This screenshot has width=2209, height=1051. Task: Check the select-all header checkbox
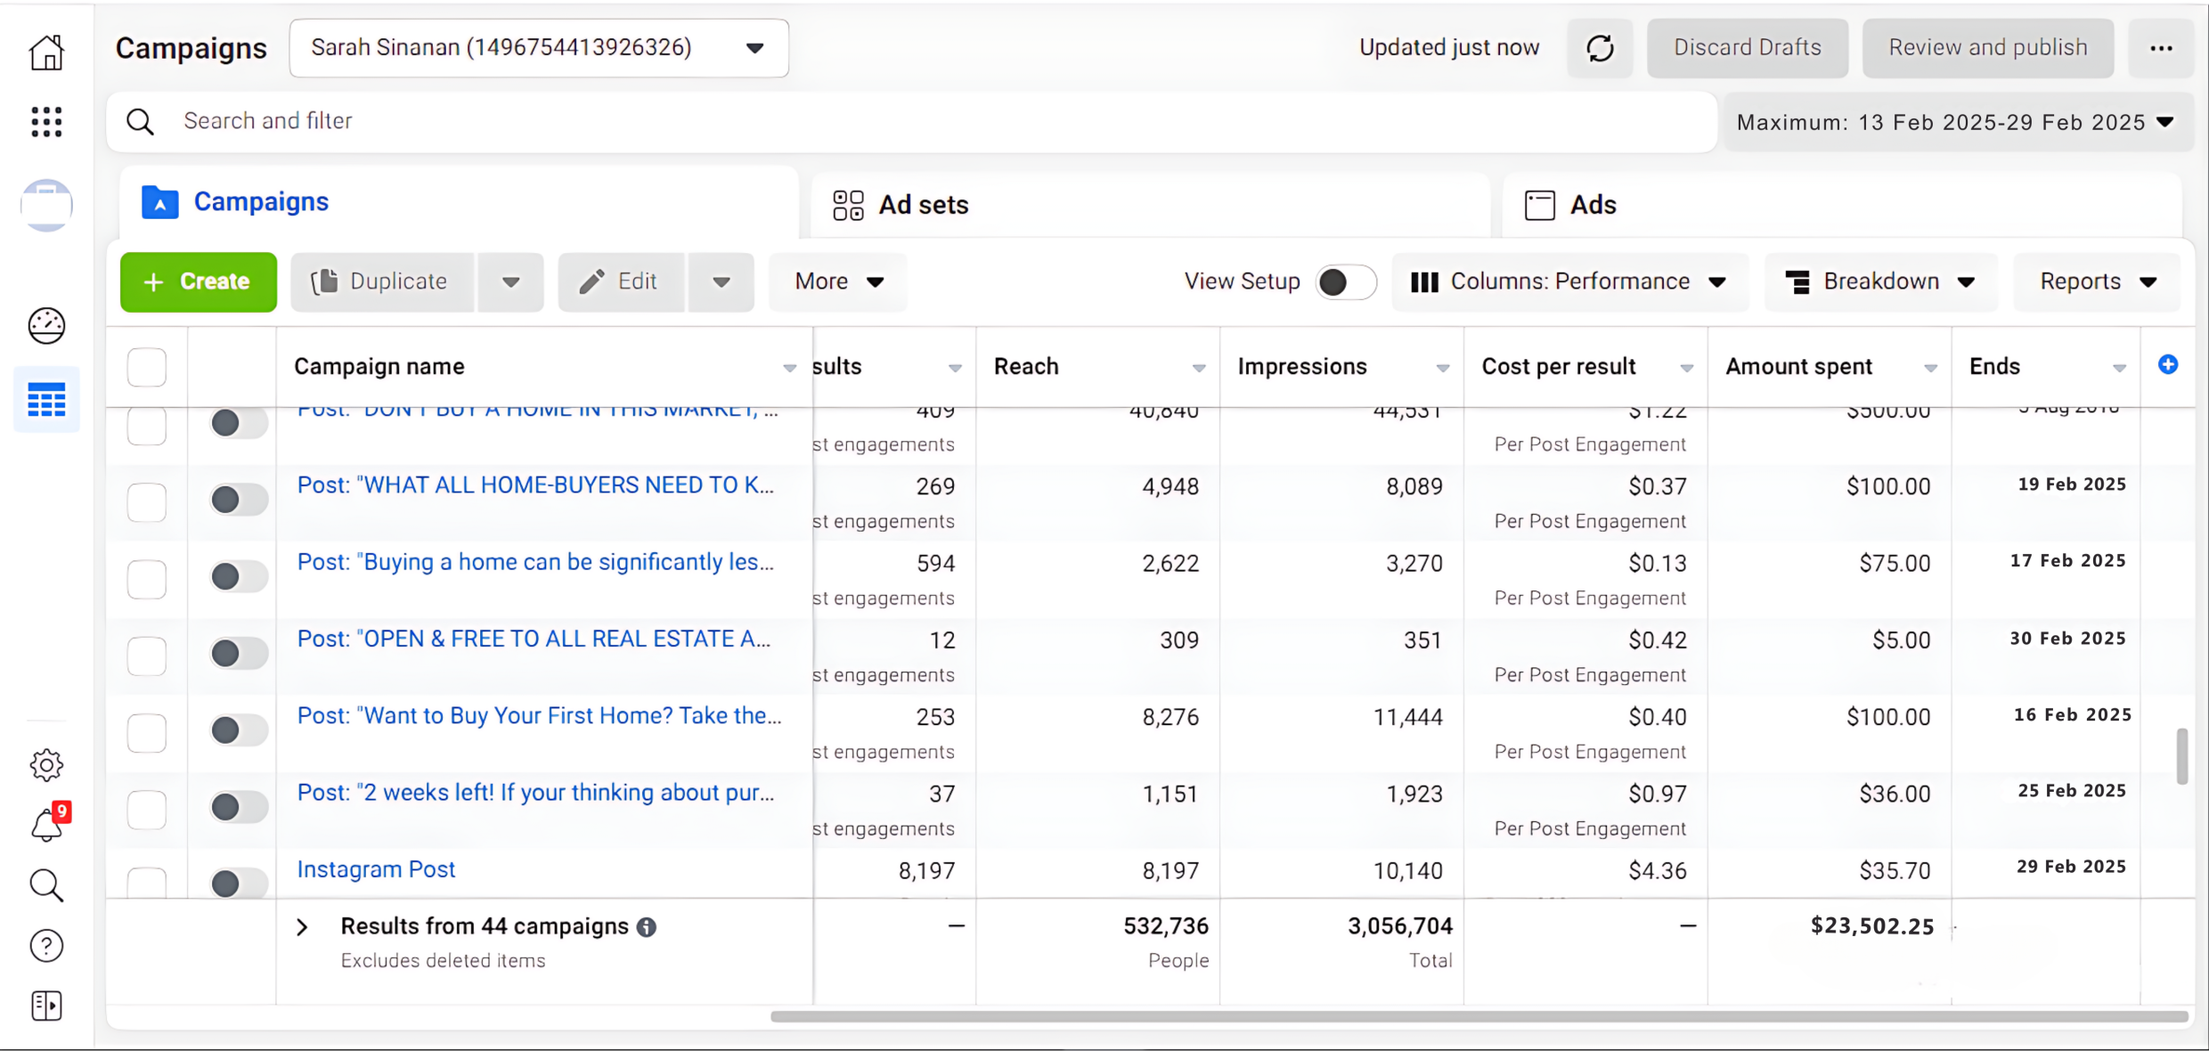147,367
